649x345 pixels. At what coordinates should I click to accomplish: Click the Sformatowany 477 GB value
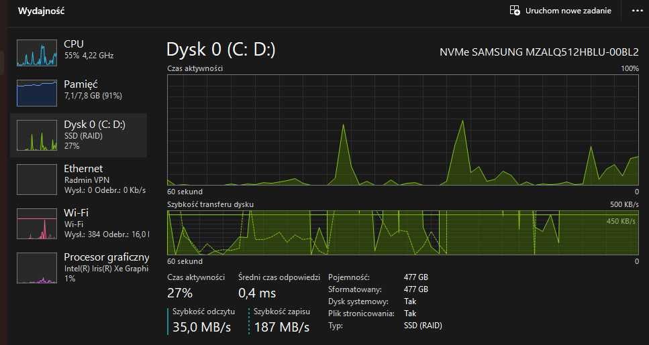pyautogui.click(x=416, y=289)
